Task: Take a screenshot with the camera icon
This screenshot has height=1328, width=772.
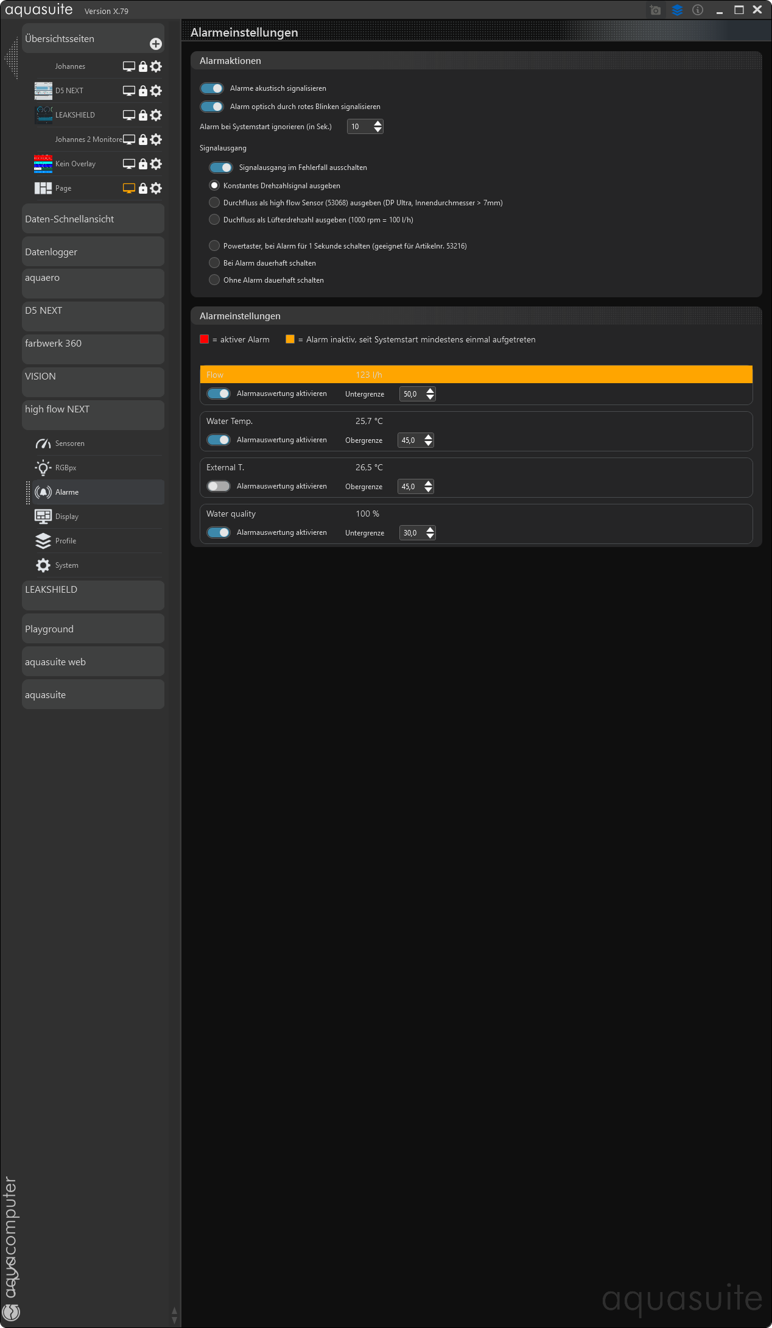Action: [x=655, y=10]
